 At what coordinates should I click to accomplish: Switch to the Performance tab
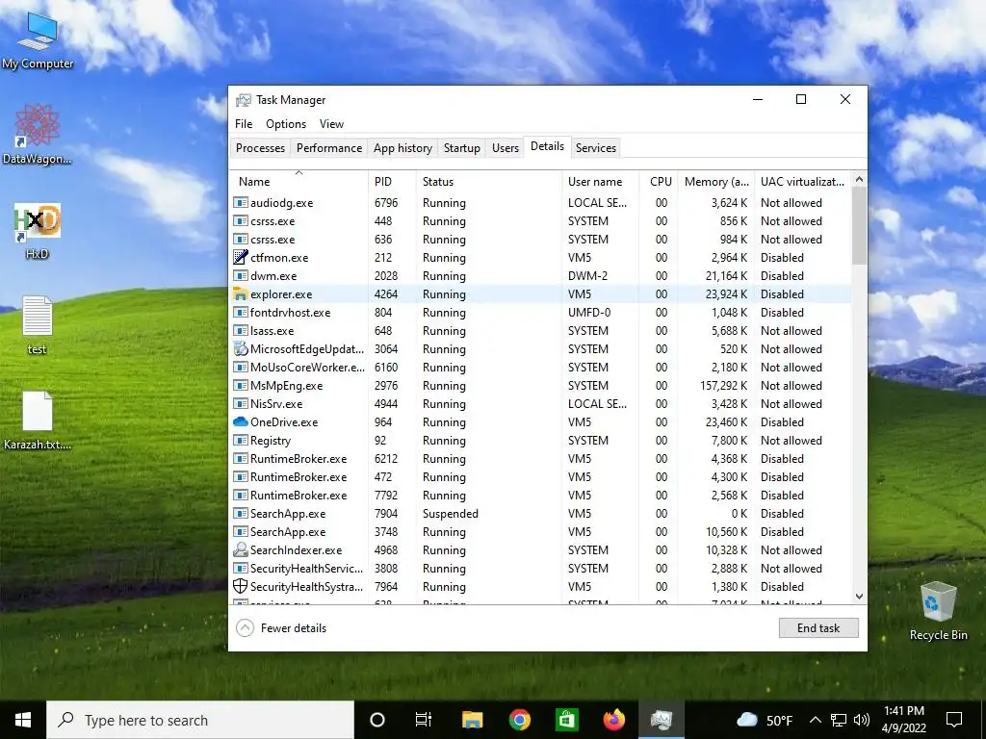click(329, 147)
